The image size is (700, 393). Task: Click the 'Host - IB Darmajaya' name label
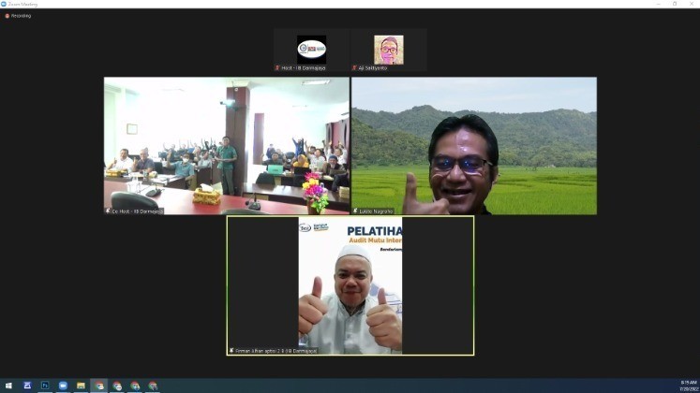click(304, 67)
